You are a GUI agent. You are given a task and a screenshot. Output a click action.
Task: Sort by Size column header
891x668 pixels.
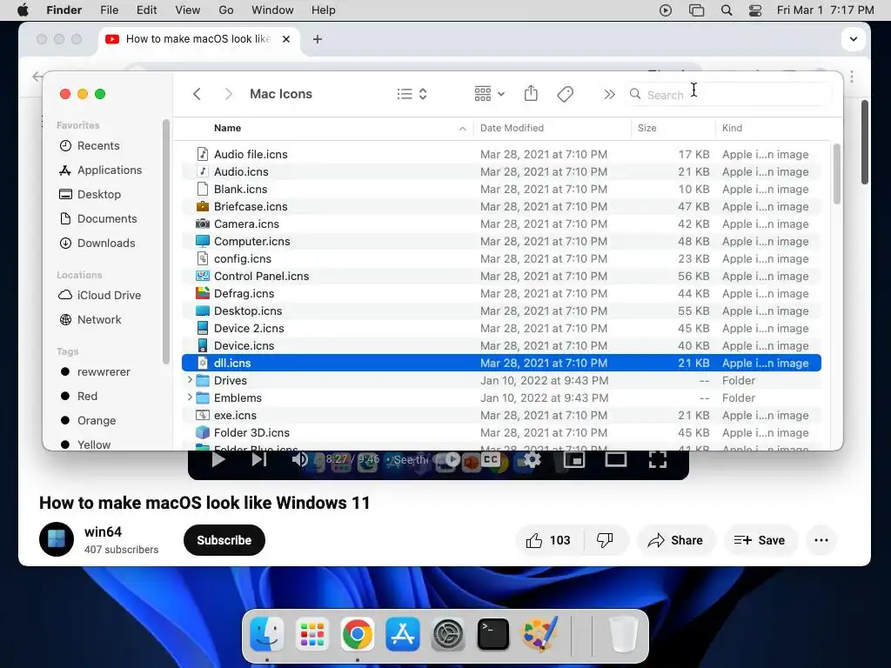[646, 128]
